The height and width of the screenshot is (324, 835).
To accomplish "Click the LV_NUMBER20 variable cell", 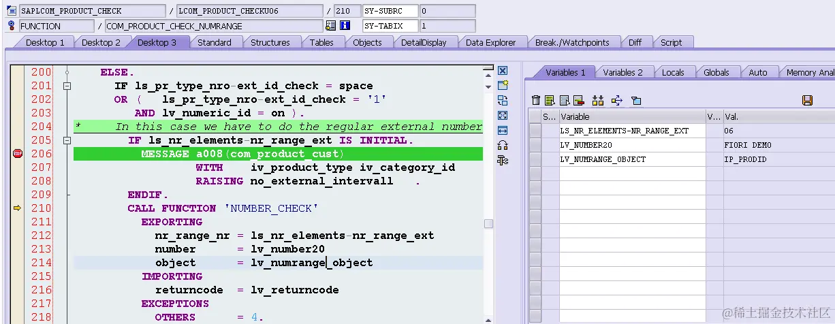I will tap(632, 145).
